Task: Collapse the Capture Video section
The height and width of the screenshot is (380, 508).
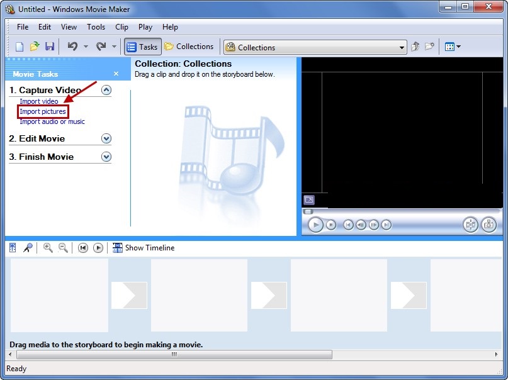Action: pyautogui.click(x=106, y=90)
